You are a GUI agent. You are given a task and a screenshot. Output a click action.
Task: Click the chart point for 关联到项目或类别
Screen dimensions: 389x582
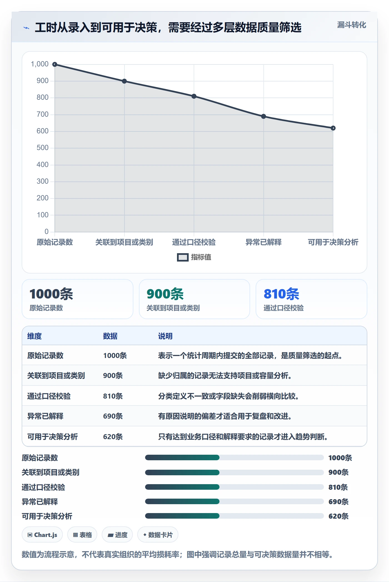(124, 81)
